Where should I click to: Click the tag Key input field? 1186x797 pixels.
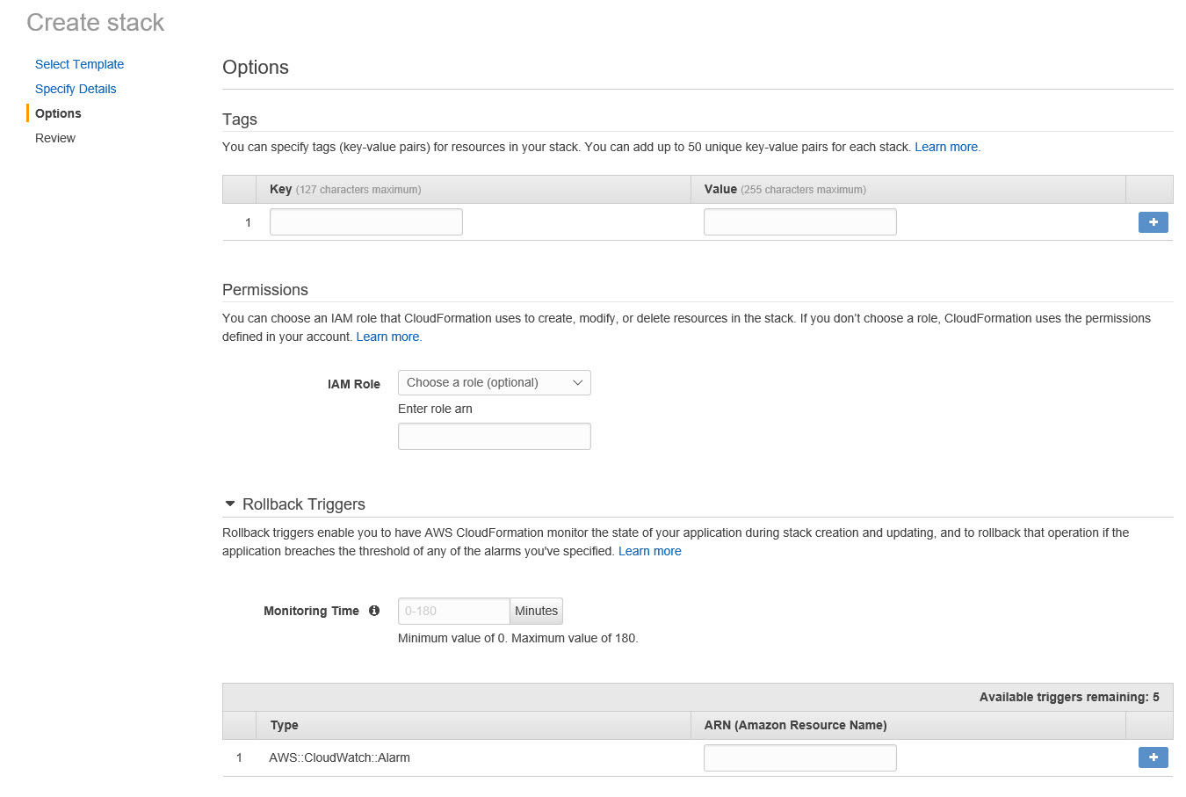click(365, 222)
